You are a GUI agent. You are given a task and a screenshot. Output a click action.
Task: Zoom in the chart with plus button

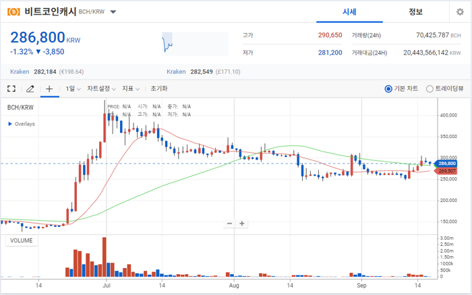click(x=241, y=224)
